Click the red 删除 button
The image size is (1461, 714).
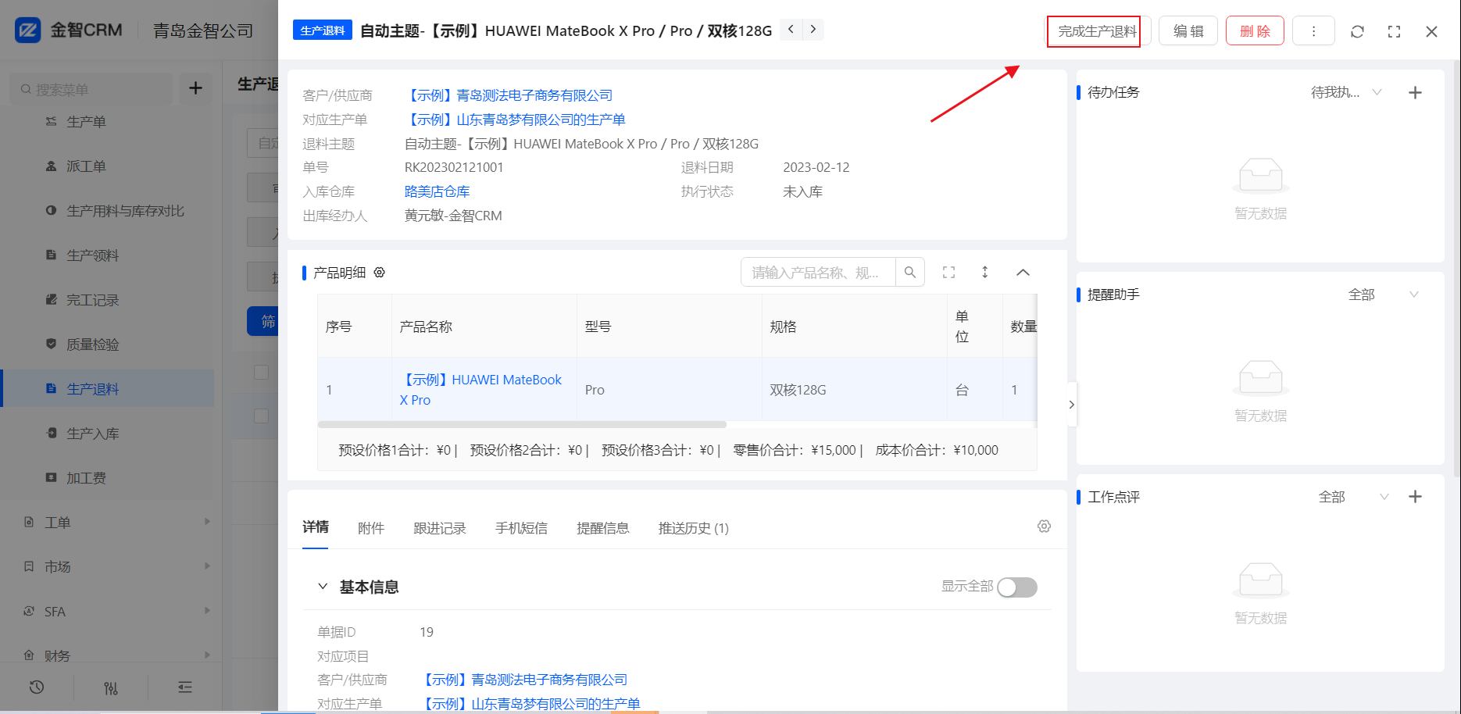(1255, 31)
